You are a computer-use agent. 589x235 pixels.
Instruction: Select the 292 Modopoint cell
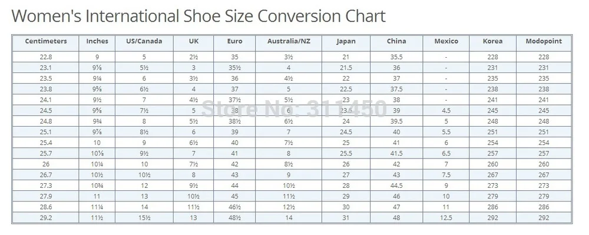(544, 218)
